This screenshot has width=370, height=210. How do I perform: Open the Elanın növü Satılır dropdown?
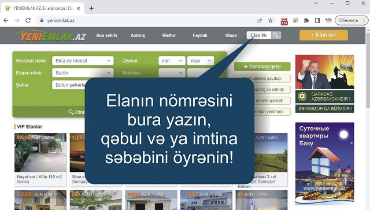83,73
